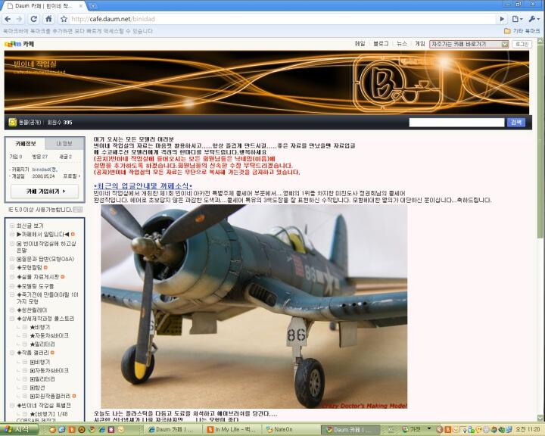Viewport: 545px width, 436px height.
Task: Click the cafe search input field
Action: click(x=456, y=122)
